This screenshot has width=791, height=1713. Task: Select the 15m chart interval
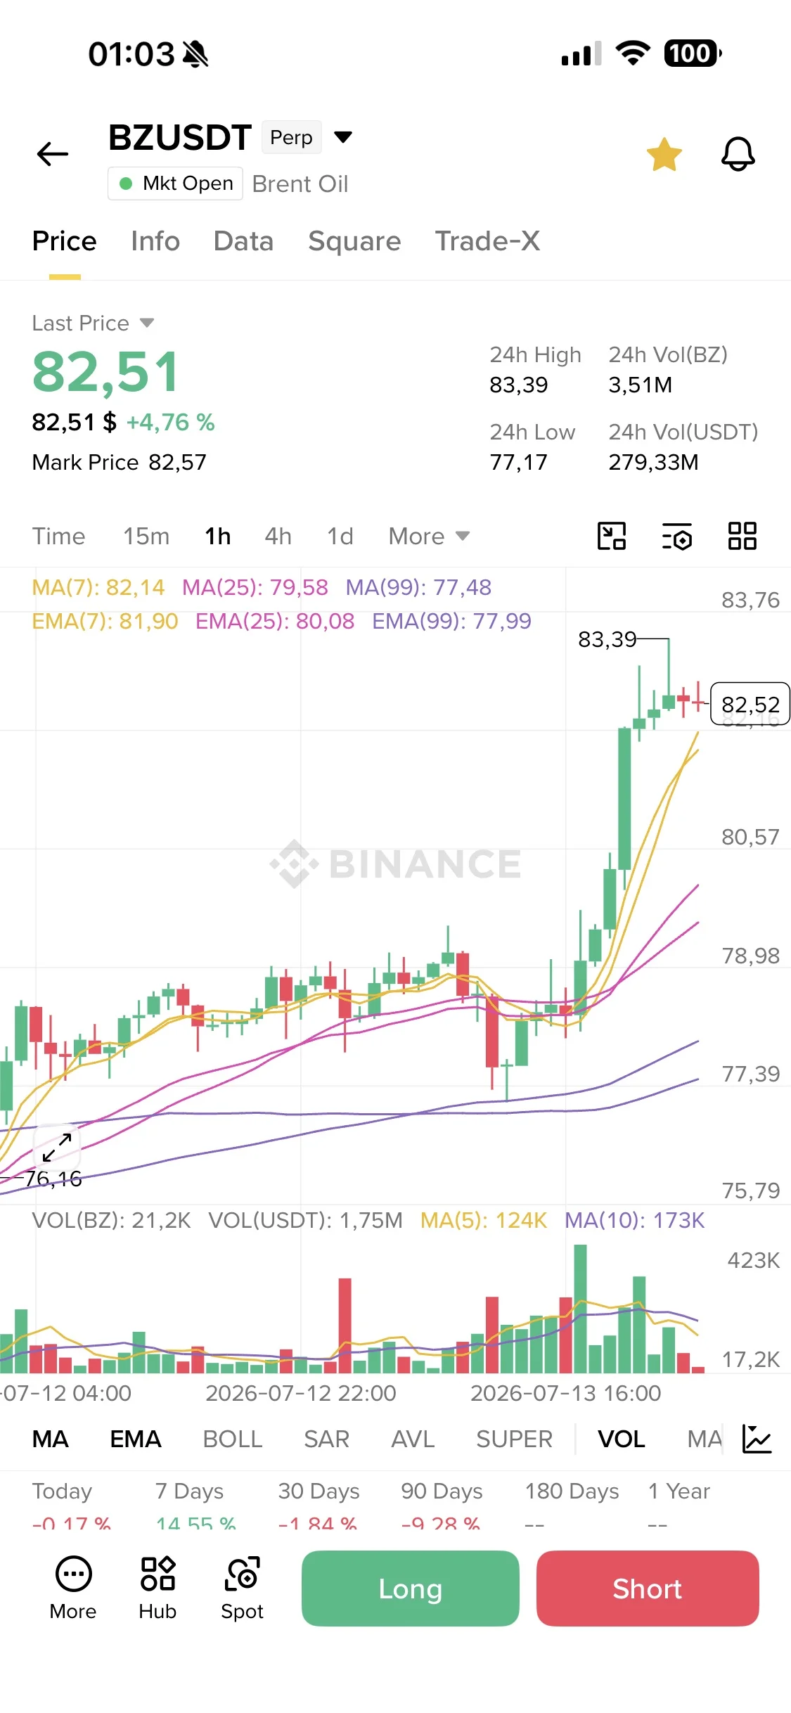(146, 537)
